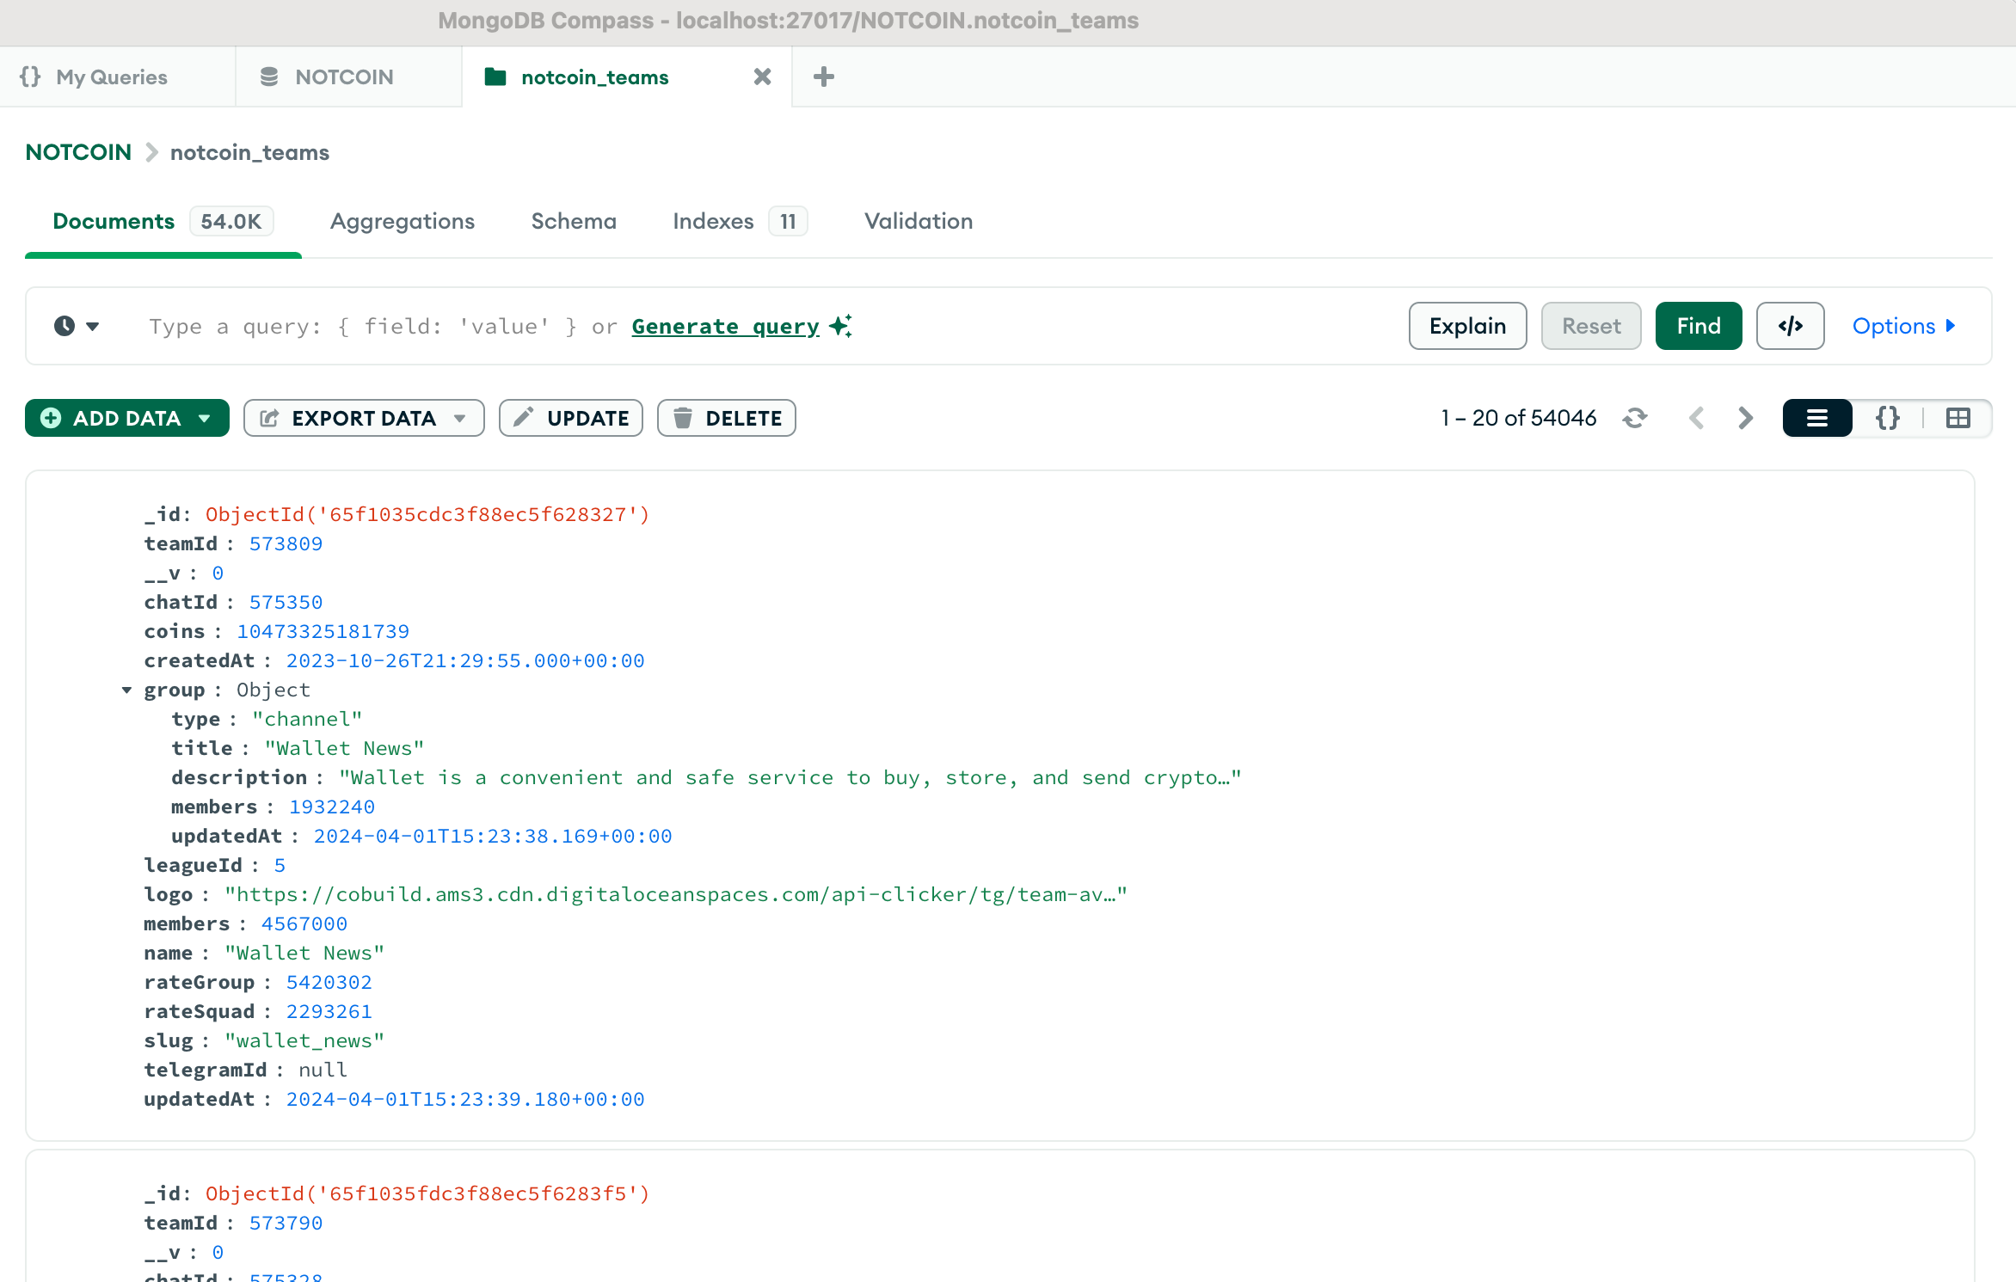
Task: Go to the Indexes tab
Action: (x=740, y=221)
